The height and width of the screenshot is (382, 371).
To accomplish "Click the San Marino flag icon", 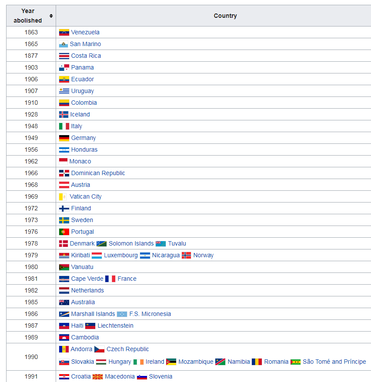I will [64, 44].
